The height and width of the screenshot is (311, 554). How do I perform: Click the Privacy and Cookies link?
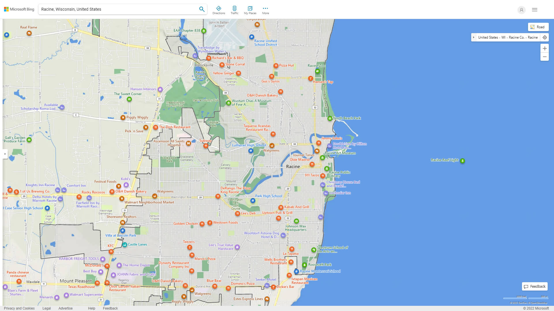tap(19, 308)
